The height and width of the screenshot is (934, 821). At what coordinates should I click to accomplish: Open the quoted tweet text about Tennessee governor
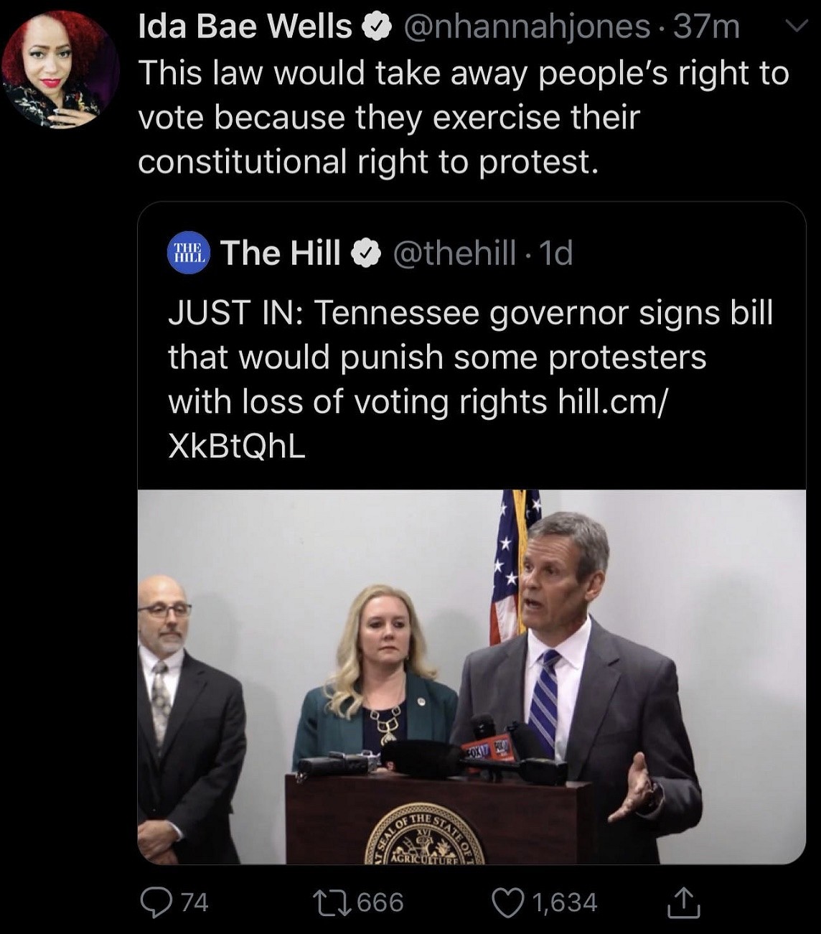click(x=470, y=379)
